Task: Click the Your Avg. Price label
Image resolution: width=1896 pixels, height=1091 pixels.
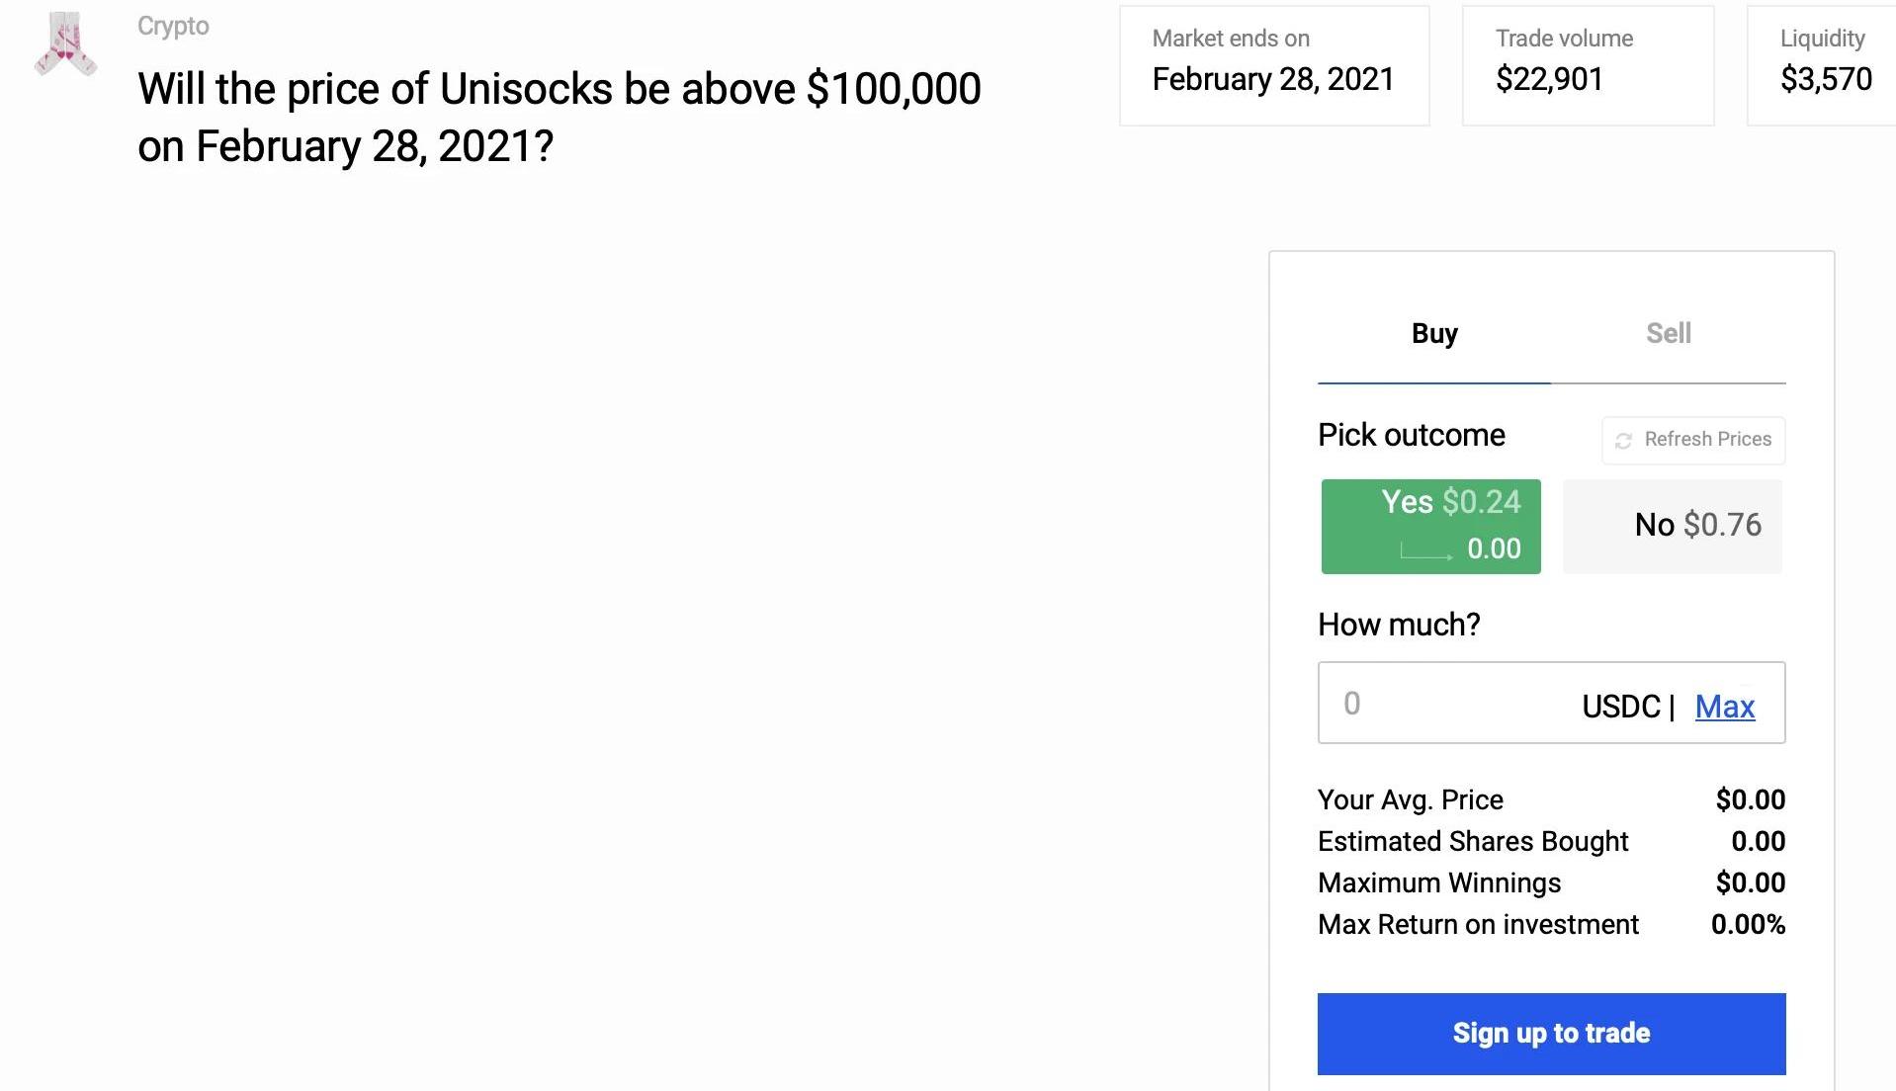Action: (1410, 799)
